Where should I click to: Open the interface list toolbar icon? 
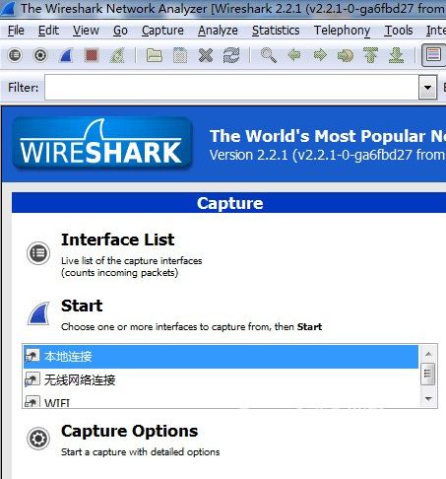click(15, 55)
